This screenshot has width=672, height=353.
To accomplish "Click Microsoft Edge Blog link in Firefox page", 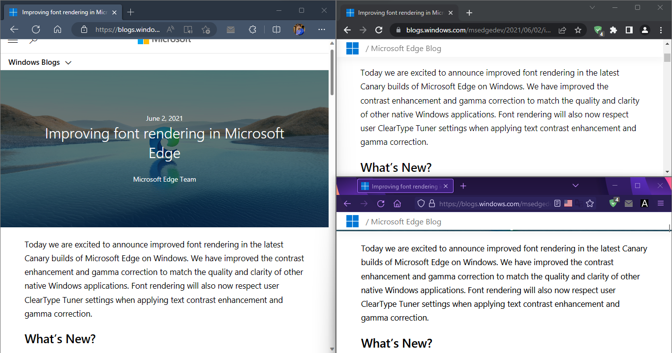I will 406,221.
